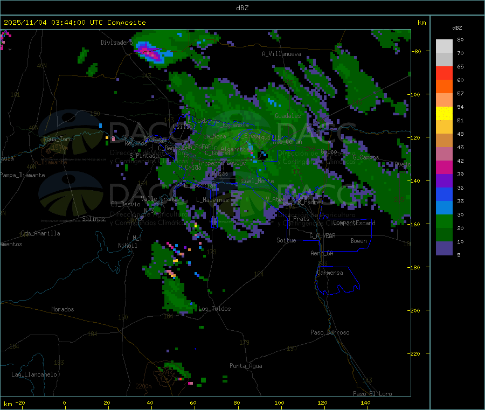Select the bright green 30 dBZ swatch
This screenshot has width=485, height=410.
click(x=444, y=221)
